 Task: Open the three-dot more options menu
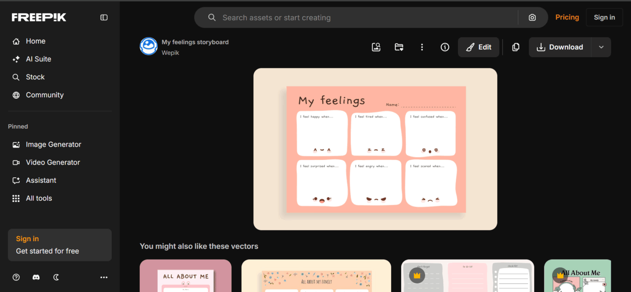422,47
